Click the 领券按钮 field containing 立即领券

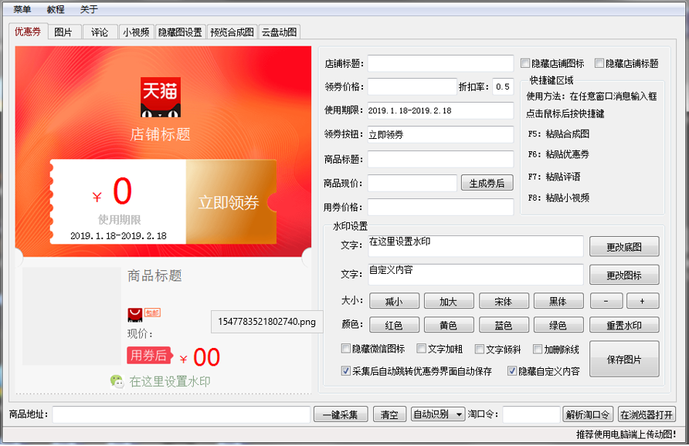coord(440,134)
